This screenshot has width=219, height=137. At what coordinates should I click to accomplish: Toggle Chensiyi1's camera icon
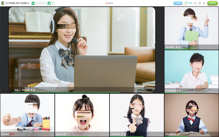122,134
